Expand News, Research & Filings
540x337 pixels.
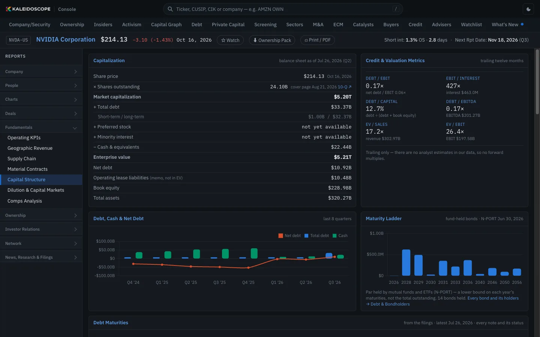pyautogui.click(x=41, y=257)
